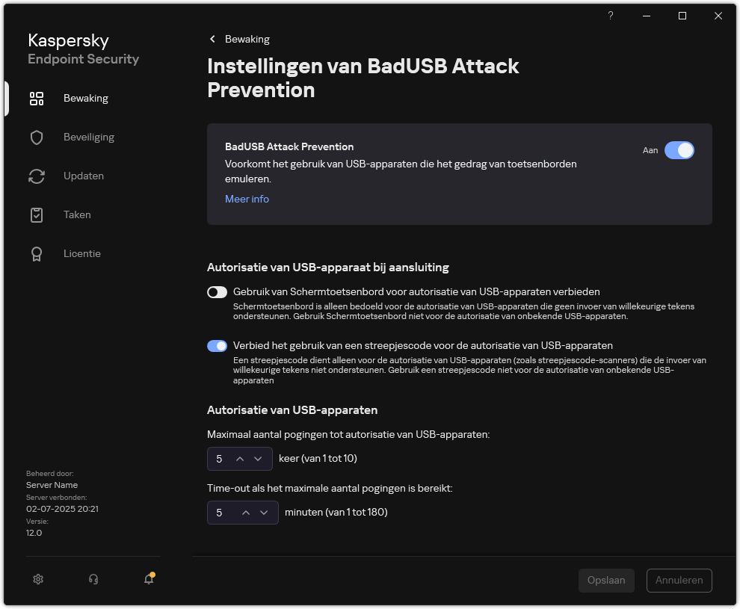This screenshot has width=740, height=609.
Task: Cancel changes with Annuleren
Action: [679, 580]
